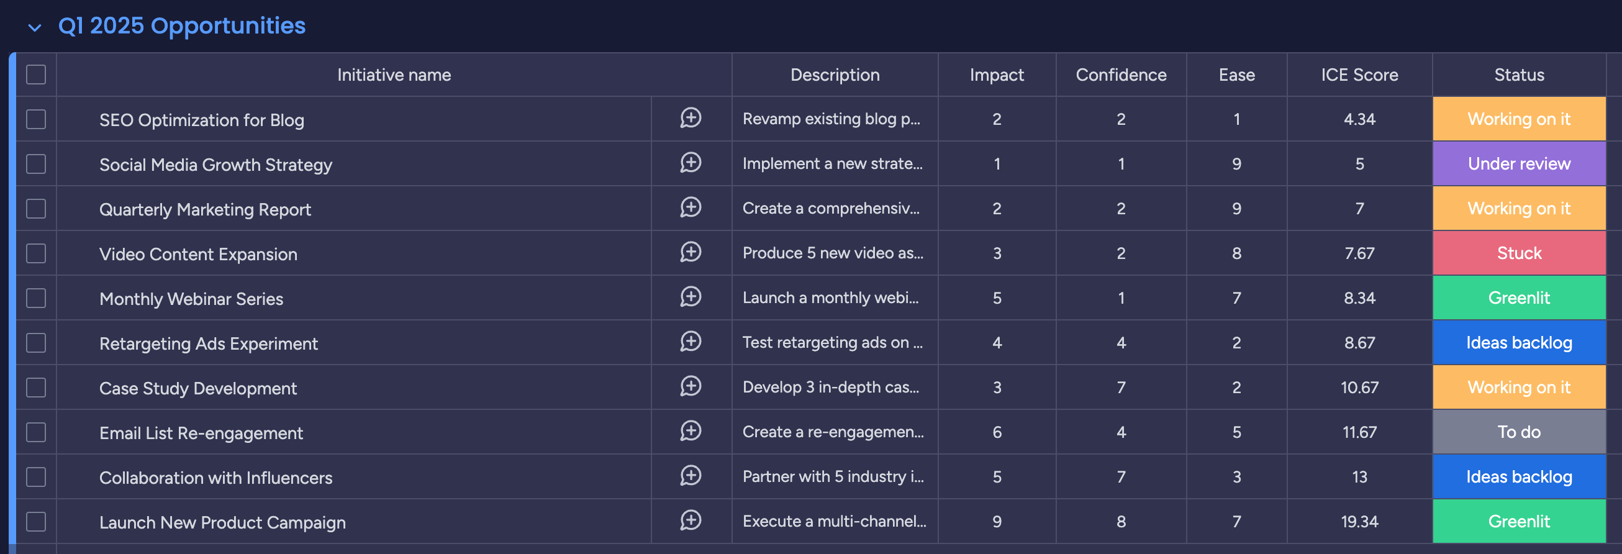This screenshot has width=1622, height=554.
Task: Select the item name Case Study Development
Action: point(197,388)
